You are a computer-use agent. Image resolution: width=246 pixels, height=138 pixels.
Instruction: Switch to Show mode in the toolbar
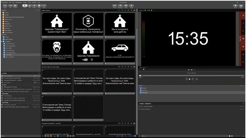(x=25, y=6)
